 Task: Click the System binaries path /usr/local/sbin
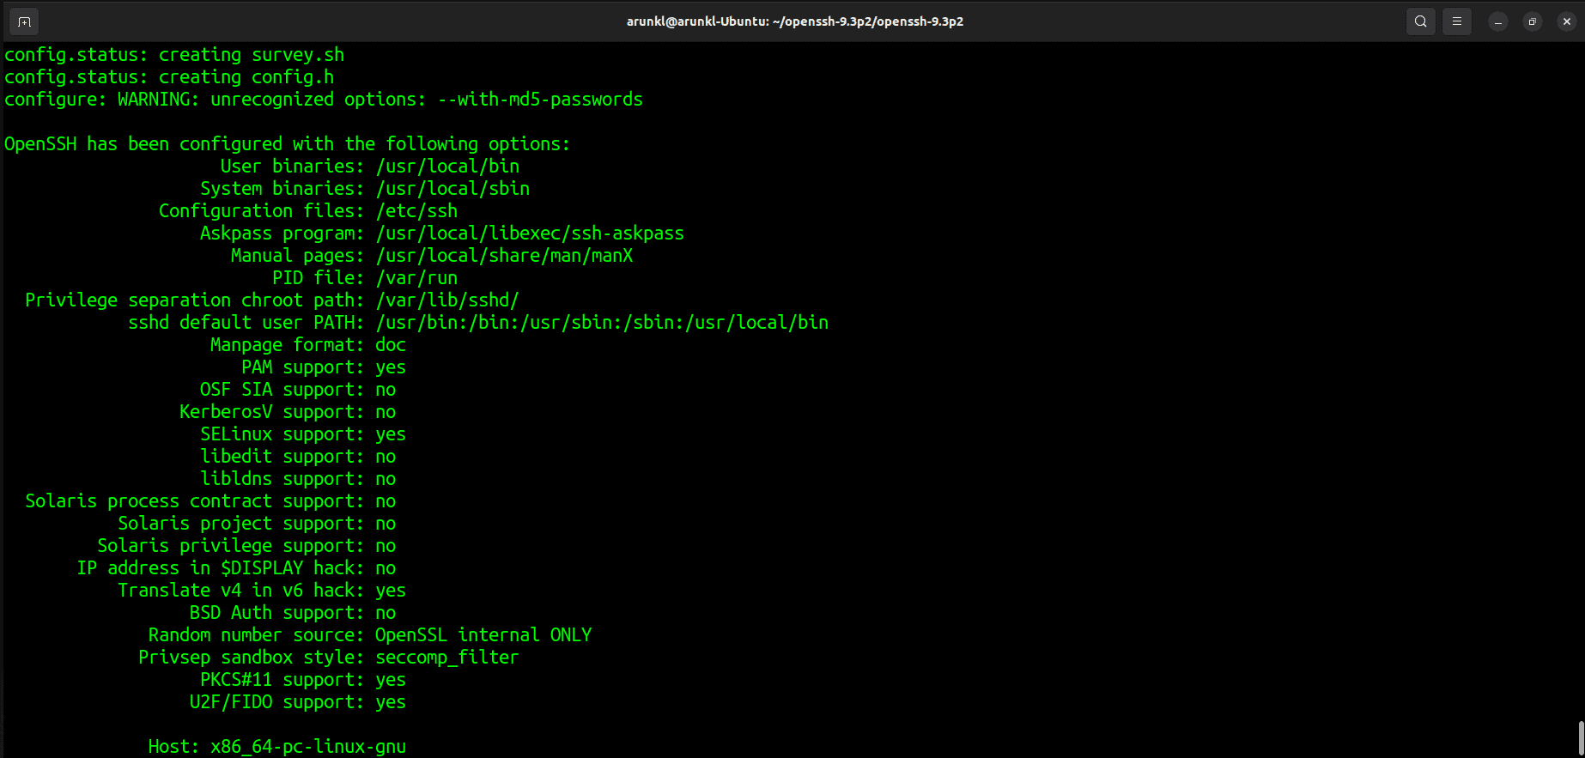point(452,189)
